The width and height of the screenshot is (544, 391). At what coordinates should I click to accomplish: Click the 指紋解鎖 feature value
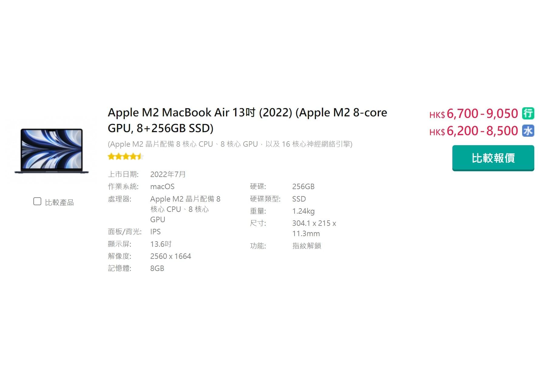[x=306, y=246]
